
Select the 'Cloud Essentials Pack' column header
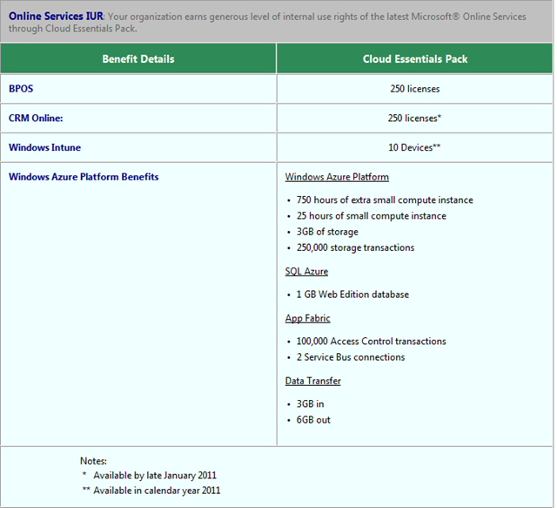[x=415, y=58]
